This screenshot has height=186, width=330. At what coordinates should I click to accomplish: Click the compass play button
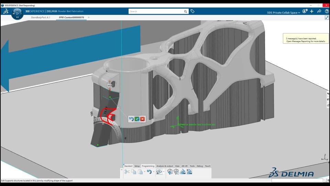tap(17, 13)
